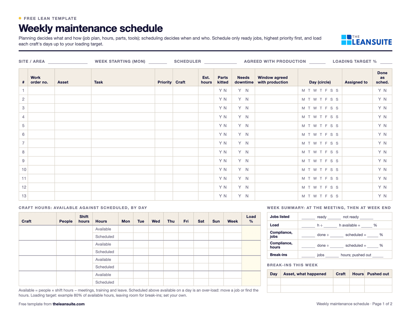
Task: Click the "Page 1 of 2" footer text
Action: [x=382, y=304]
